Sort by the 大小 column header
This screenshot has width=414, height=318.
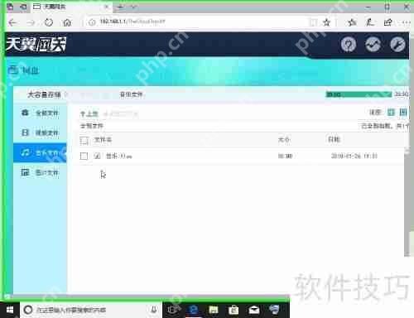pos(284,140)
